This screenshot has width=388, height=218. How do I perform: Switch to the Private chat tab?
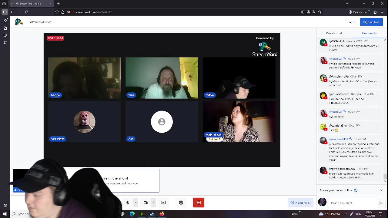click(x=334, y=33)
